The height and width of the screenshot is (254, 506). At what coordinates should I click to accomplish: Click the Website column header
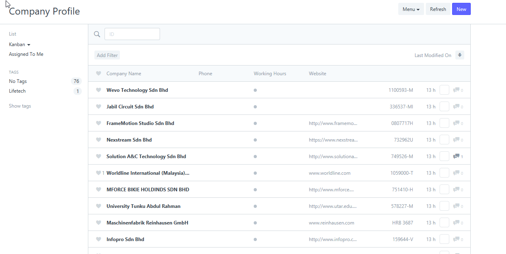[x=318, y=74]
